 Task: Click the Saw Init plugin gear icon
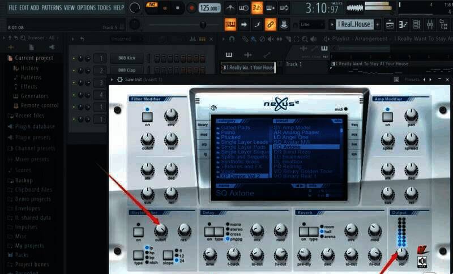click(x=119, y=79)
